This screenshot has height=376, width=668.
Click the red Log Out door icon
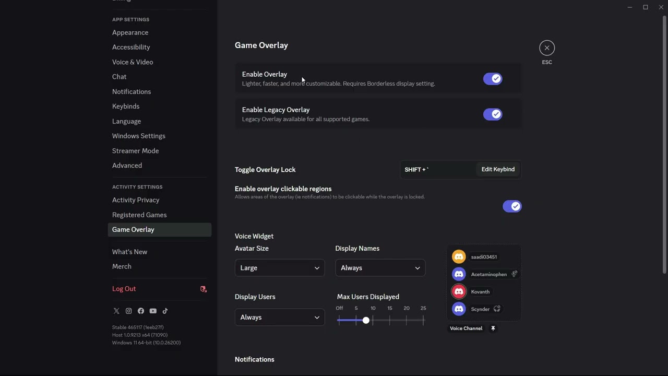coord(204,289)
